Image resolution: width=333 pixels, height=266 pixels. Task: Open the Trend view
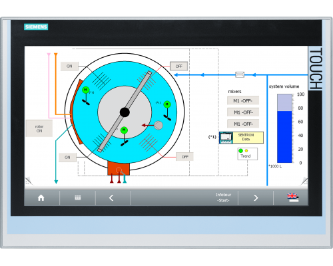pos(247,154)
